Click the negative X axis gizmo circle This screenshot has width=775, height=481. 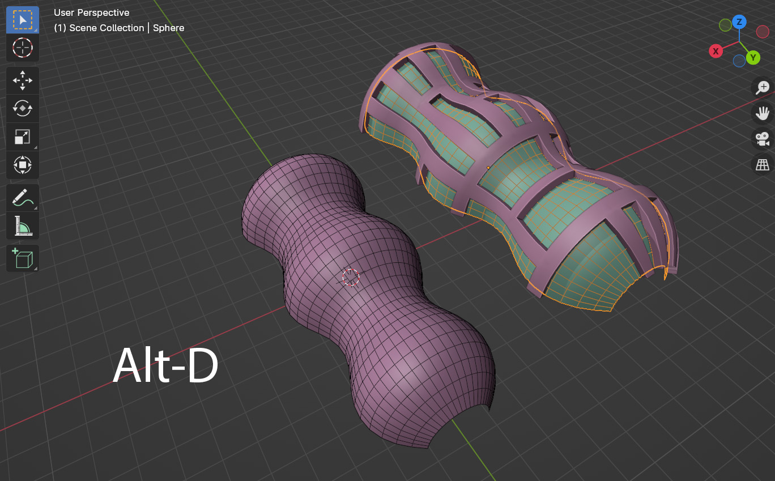[x=763, y=32]
